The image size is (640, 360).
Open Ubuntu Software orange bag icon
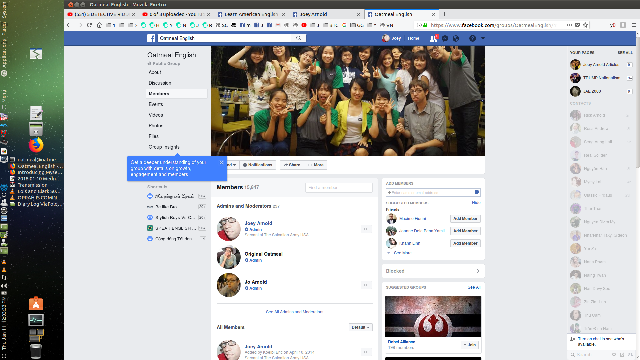tap(36, 304)
